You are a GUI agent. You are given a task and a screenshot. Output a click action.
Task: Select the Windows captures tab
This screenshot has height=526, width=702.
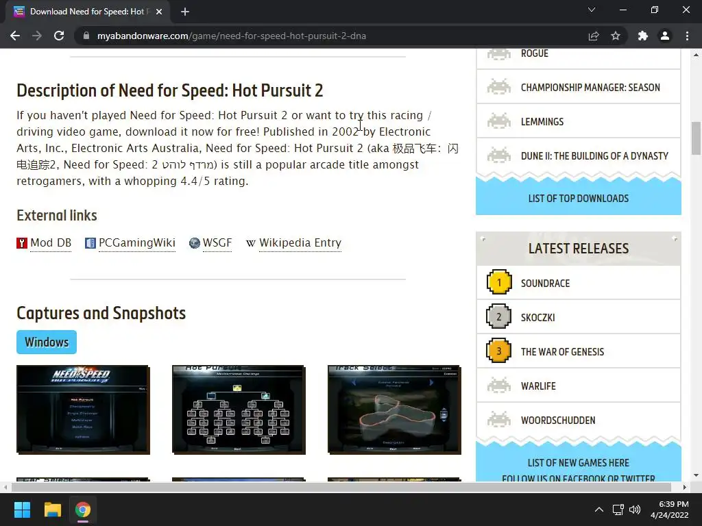(47, 342)
